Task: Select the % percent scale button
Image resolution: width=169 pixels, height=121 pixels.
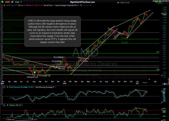Action: point(167,84)
